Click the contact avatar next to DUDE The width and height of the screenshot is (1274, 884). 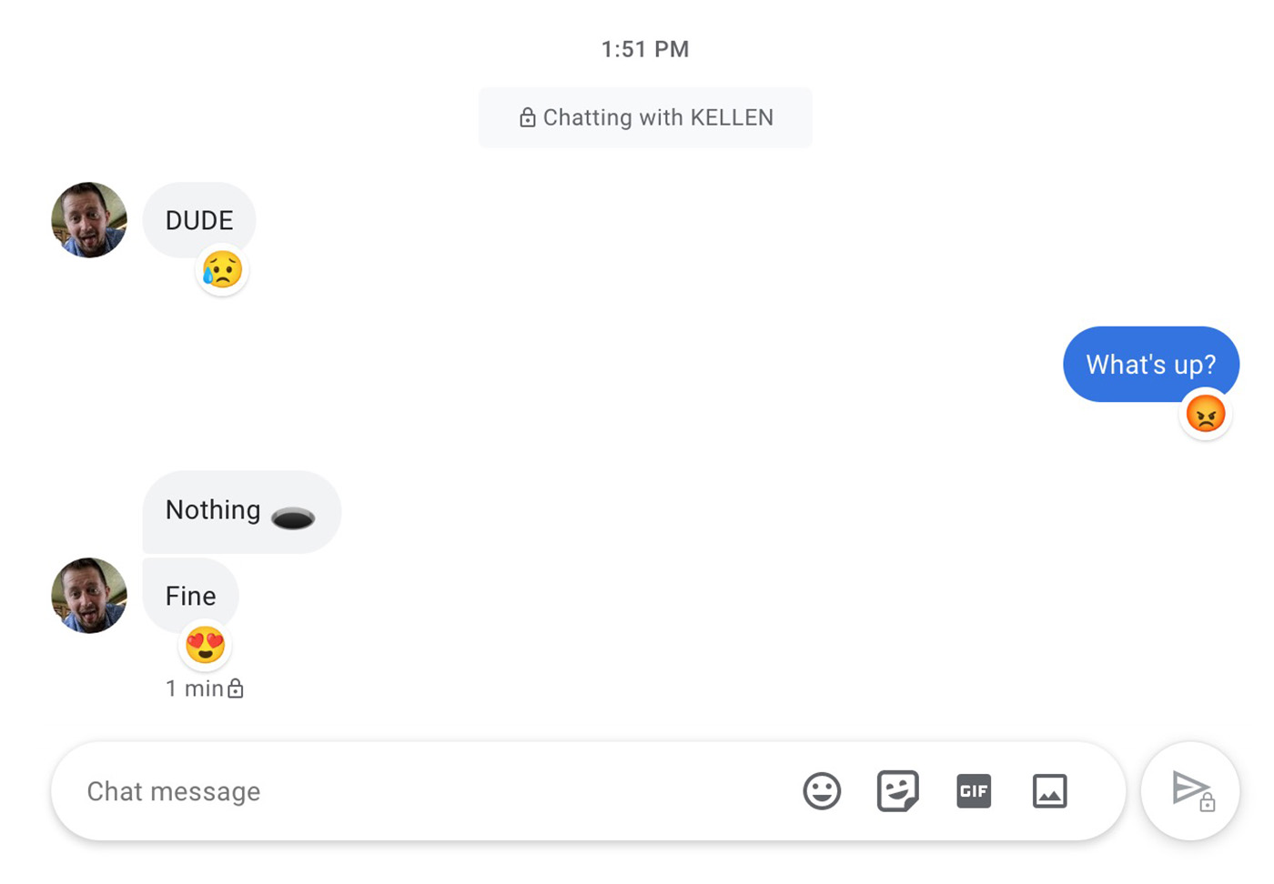(x=89, y=220)
